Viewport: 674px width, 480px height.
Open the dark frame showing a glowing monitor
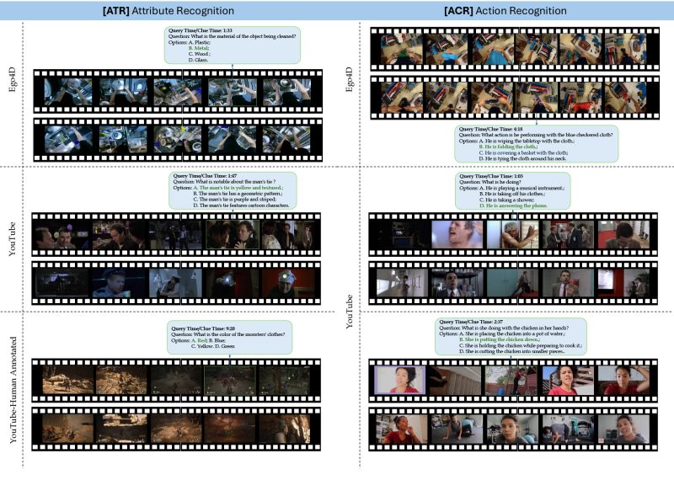click(x=403, y=235)
